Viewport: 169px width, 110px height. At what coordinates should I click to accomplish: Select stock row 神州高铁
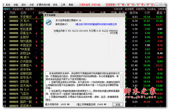pyautogui.click(x=26, y=41)
